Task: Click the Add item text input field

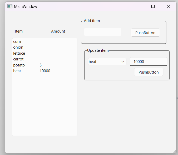Action: pyautogui.click(x=102, y=32)
